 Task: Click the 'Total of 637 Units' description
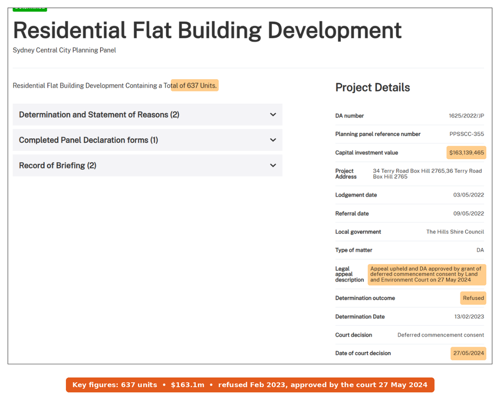pyautogui.click(x=115, y=85)
